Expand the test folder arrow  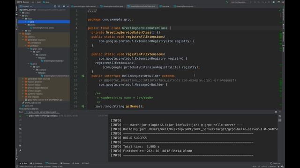23,31
